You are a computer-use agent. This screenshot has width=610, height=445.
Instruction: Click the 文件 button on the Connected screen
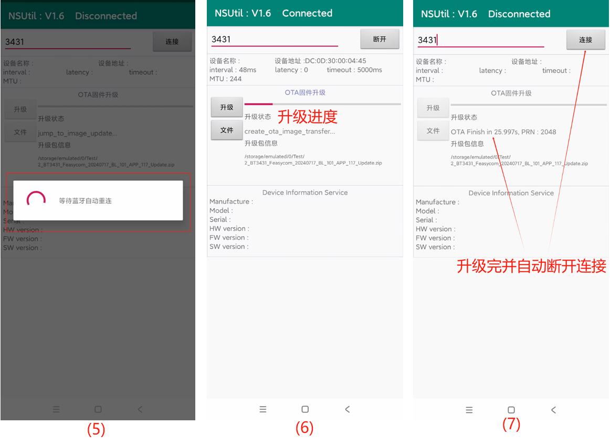point(227,130)
